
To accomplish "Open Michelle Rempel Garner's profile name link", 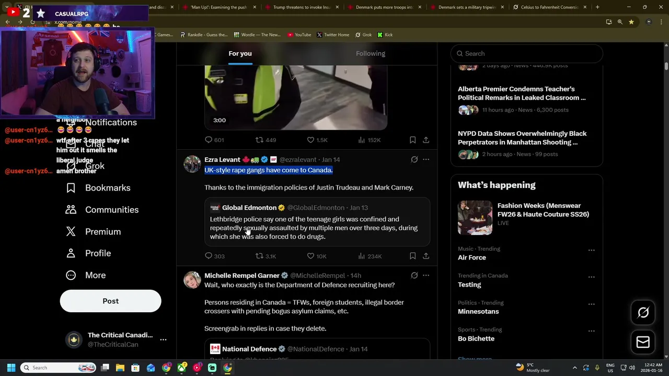I will click(x=242, y=275).
